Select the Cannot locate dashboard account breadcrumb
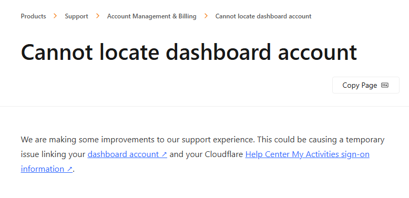409x198 pixels. (263, 16)
